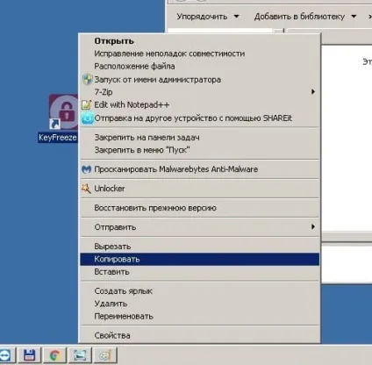This screenshot has width=372, height=365.
Task: Click the KeyFreeze shortcut label text
Action: pyautogui.click(x=58, y=138)
